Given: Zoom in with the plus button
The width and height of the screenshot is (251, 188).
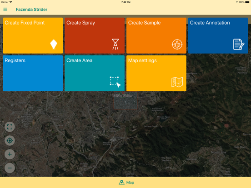Looking at the screenshot, I should pos(10,154).
